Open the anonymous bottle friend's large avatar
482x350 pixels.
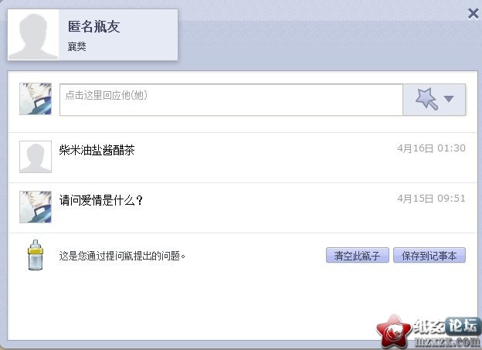[33, 35]
